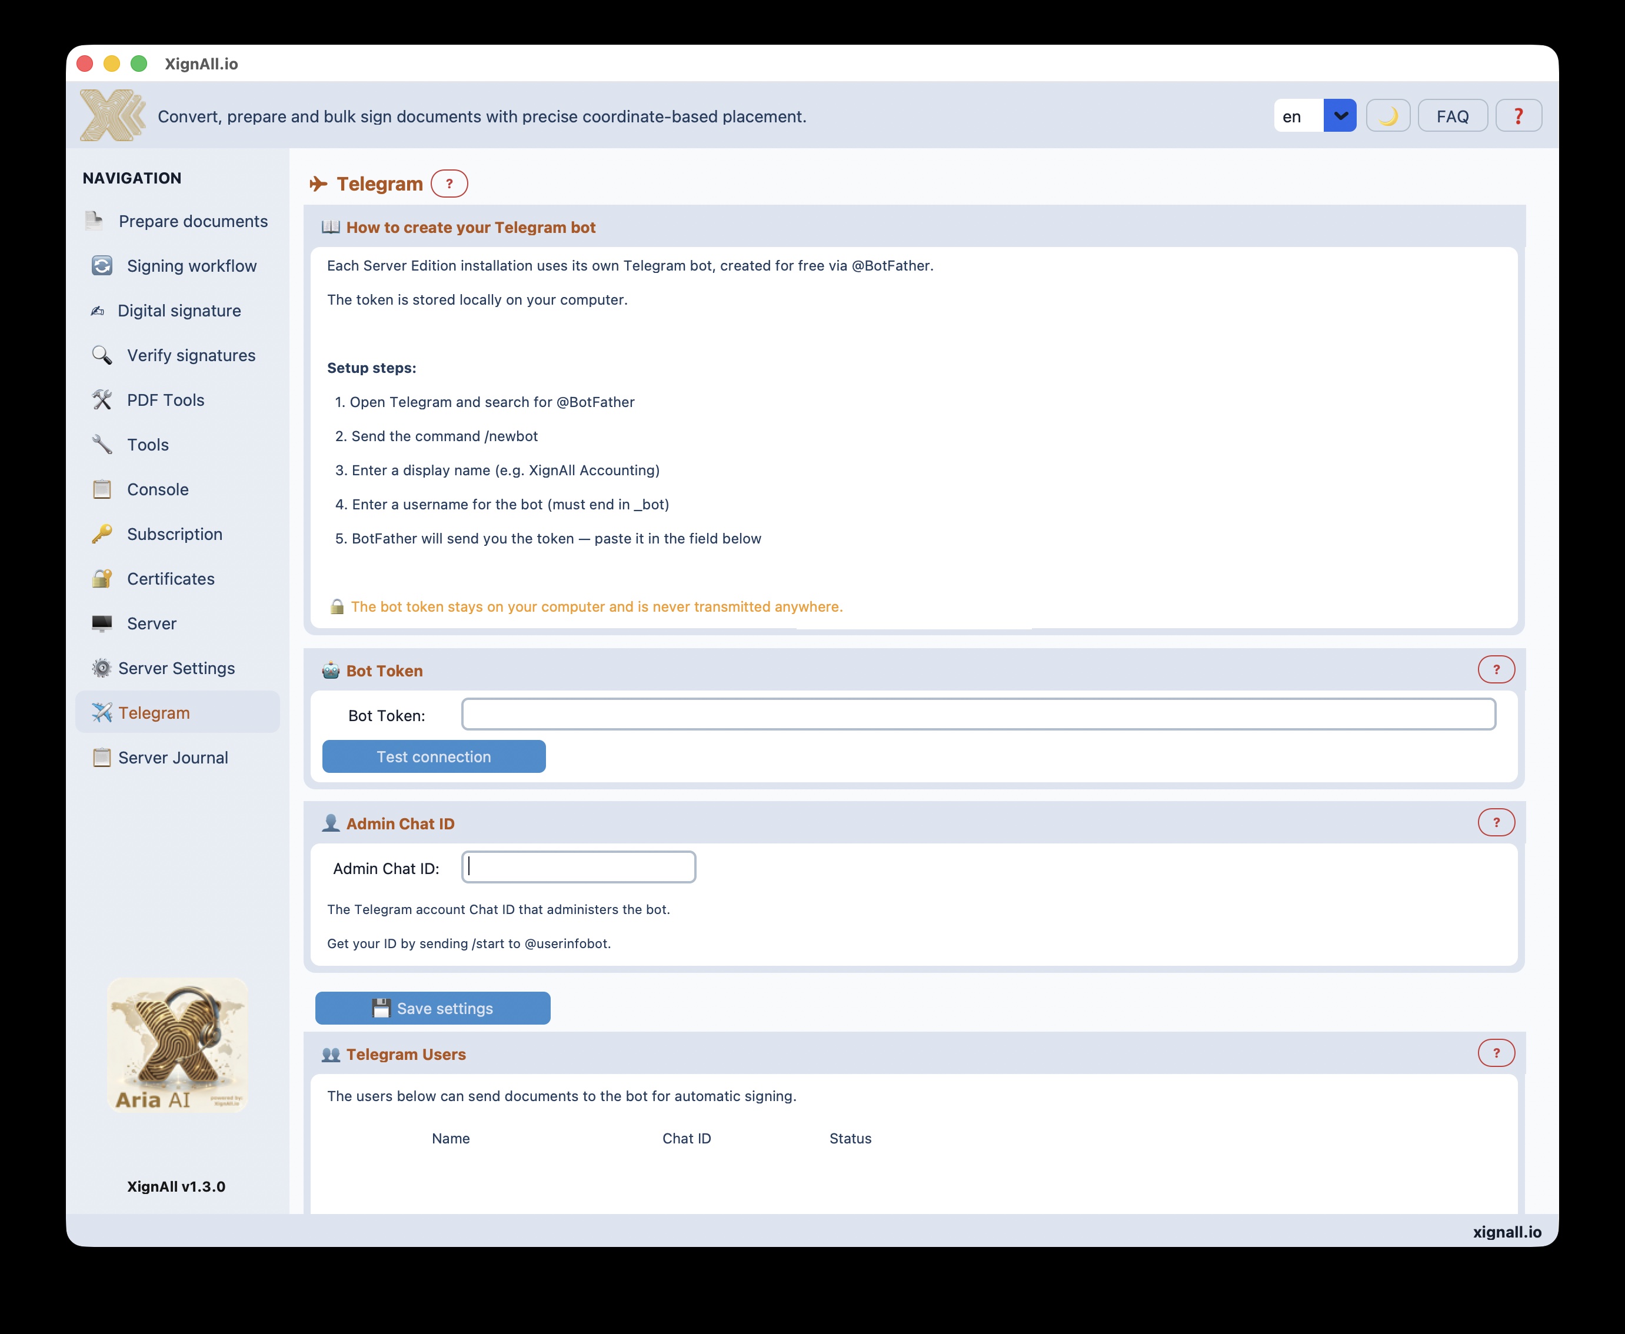This screenshot has width=1625, height=1334.
Task: Click the Prepare documents page icon
Action: click(x=95, y=221)
